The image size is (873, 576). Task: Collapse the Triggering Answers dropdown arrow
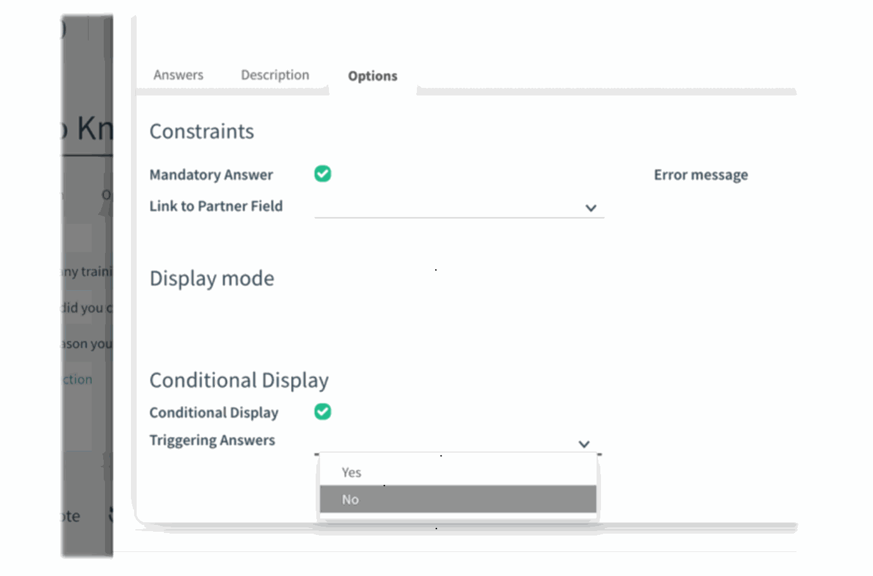(584, 444)
